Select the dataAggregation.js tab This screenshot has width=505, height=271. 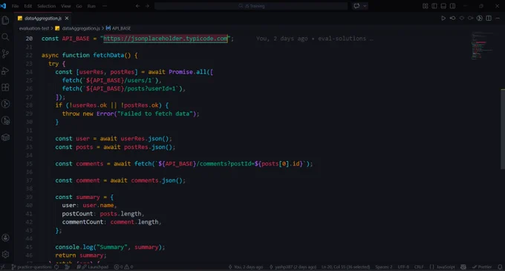tap(43, 19)
